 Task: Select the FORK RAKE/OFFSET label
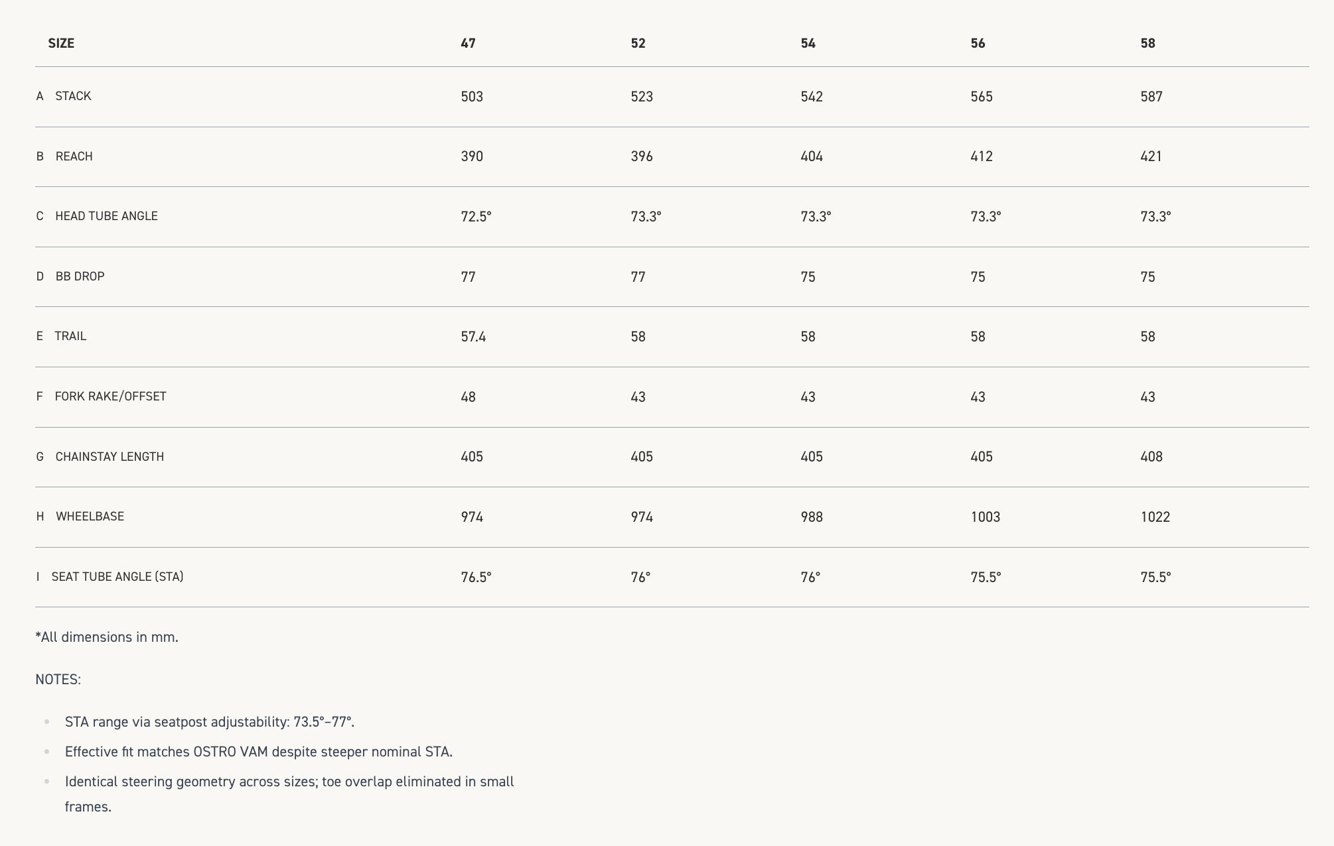(x=110, y=396)
